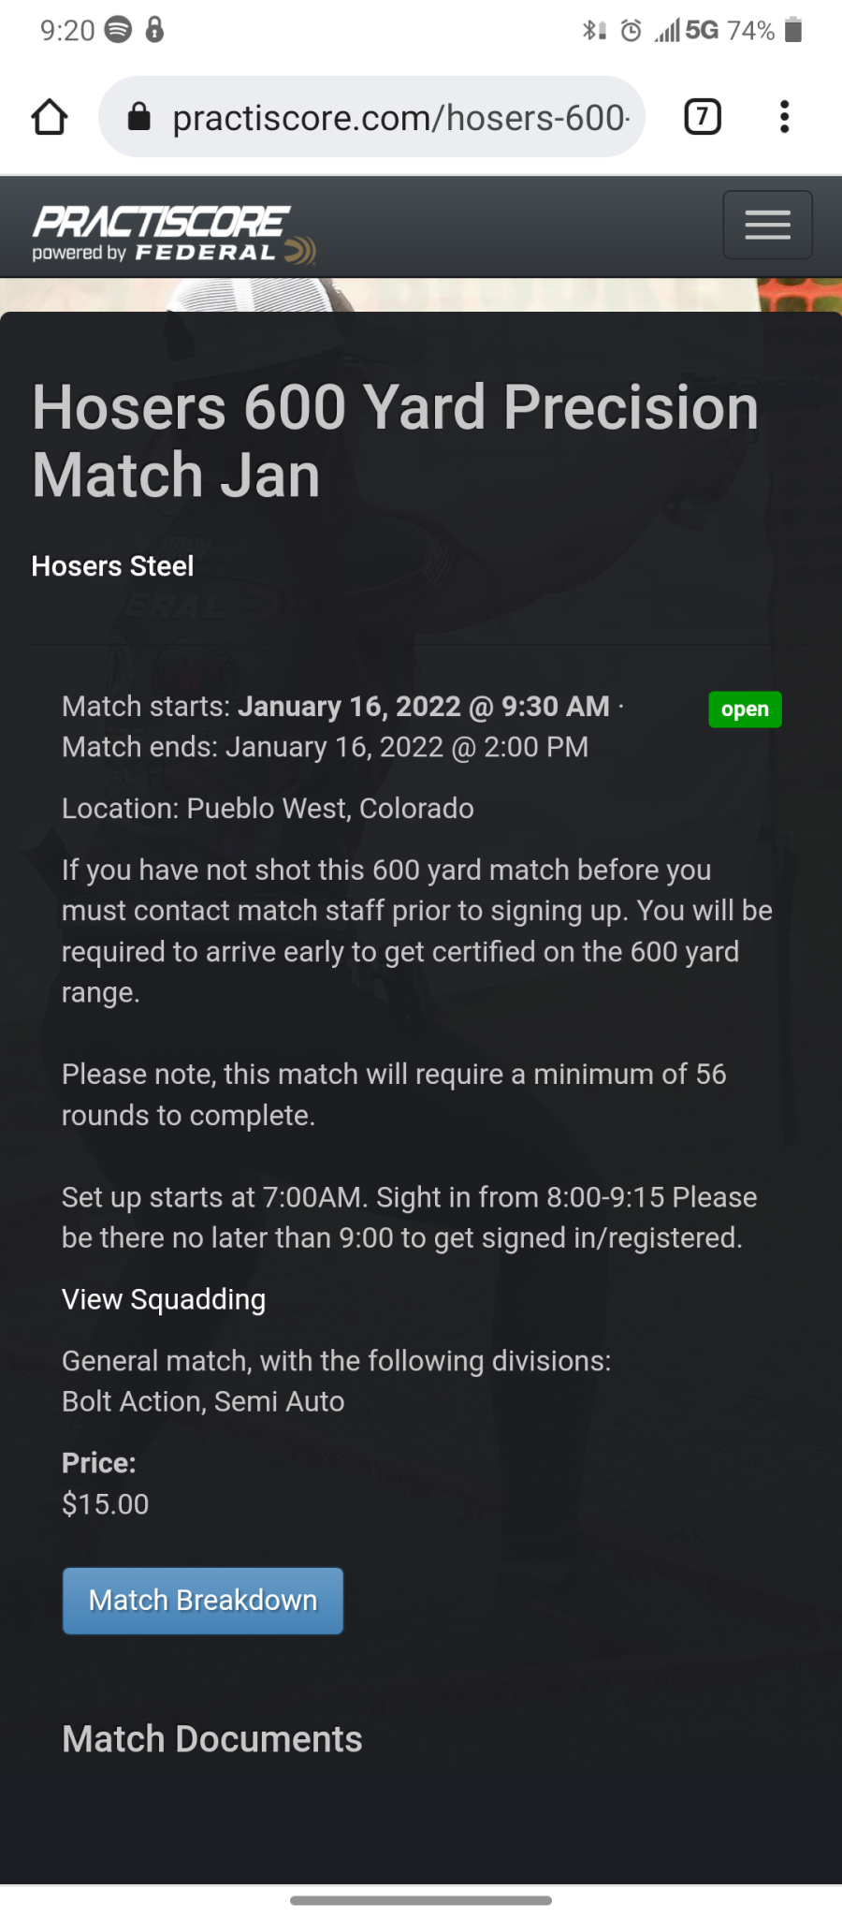Open the browser three-dot overflow menu
The image size is (842, 1917).
(784, 117)
